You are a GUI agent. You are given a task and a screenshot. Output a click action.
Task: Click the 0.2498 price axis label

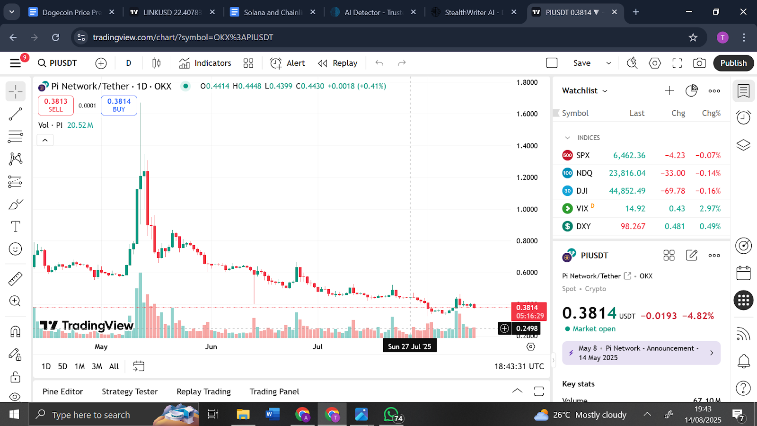[527, 328]
